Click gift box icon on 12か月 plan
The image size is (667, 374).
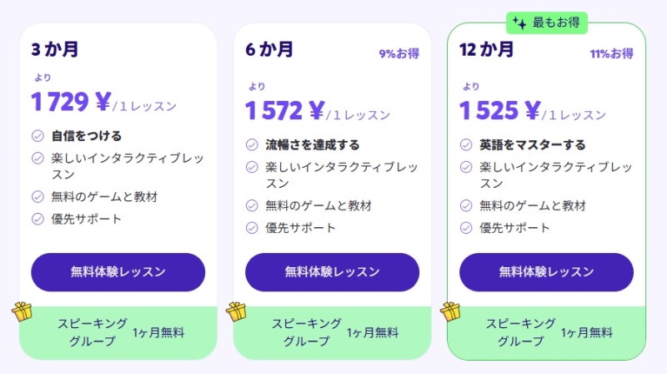coord(451,311)
